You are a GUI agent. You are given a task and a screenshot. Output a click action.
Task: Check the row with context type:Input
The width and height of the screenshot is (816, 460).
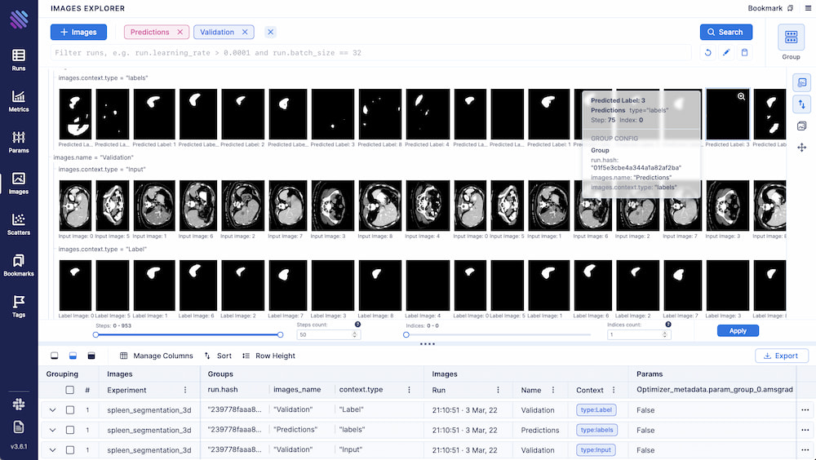(x=69, y=450)
